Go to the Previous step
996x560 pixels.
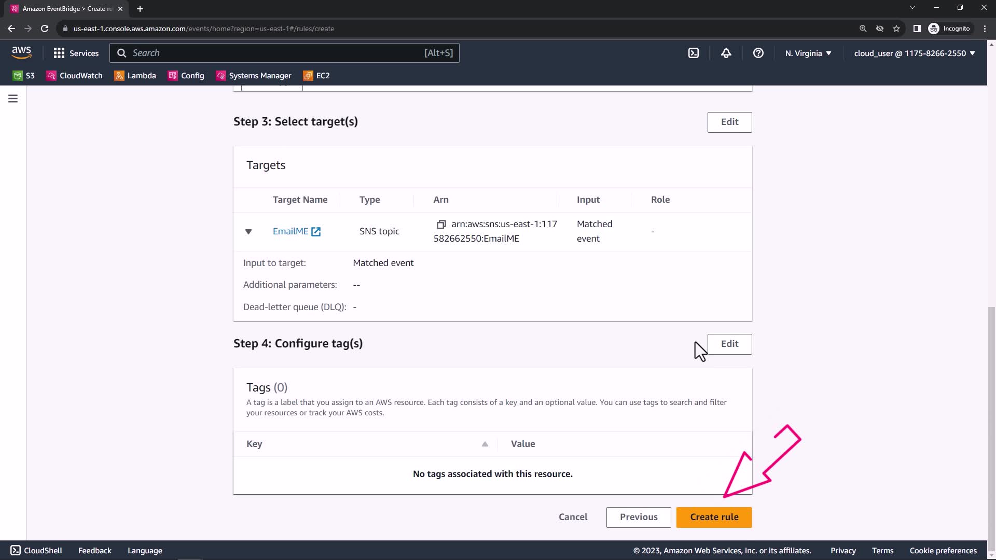click(x=638, y=517)
